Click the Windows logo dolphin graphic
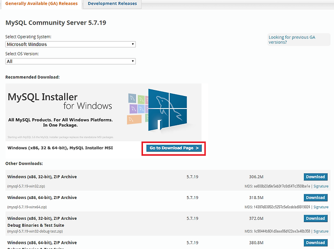 [167, 110]
